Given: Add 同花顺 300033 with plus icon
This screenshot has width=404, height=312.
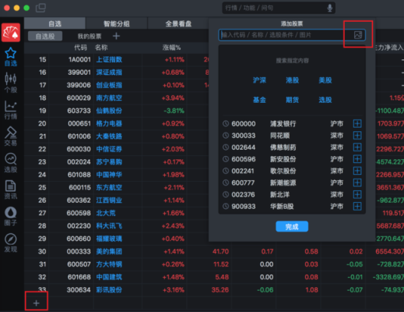Looking at the screenshot, I should [x=357, y=136].
